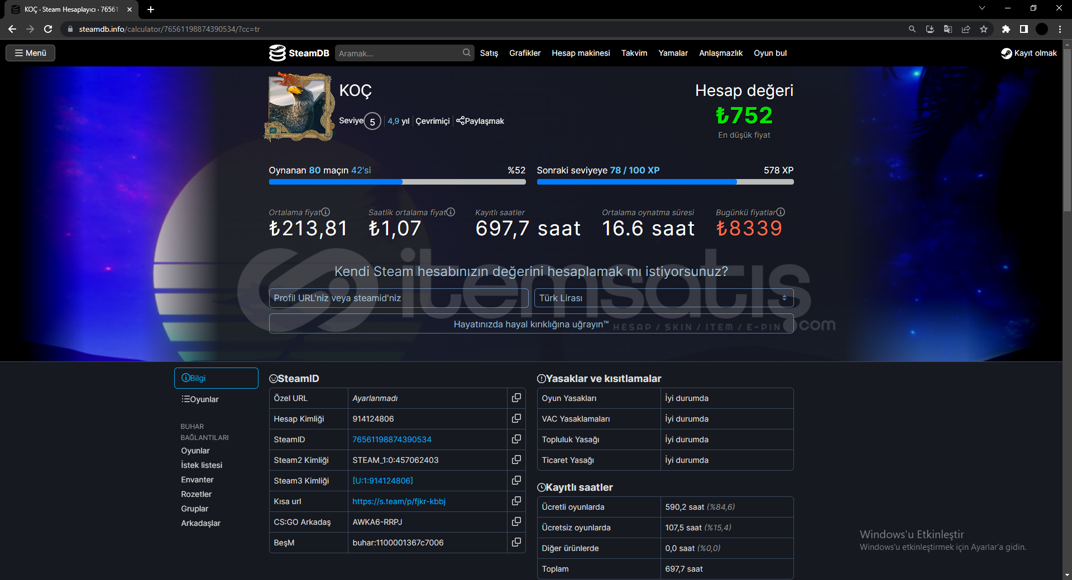
Task: Copy the Hesap Kimliği value
Action: (x=516, y=418)
